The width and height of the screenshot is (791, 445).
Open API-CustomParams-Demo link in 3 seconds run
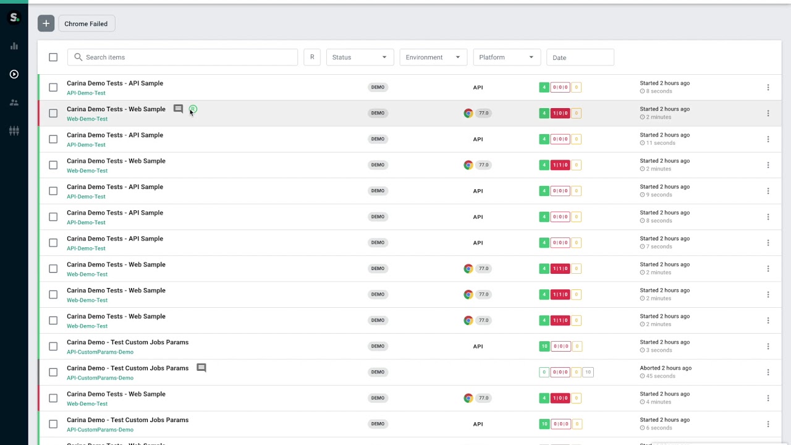(100, 352)
